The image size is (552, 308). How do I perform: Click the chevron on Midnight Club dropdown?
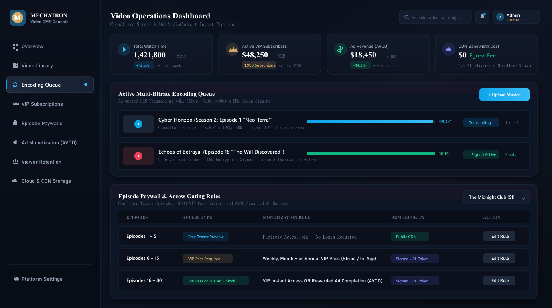pyautogui.click(x=523, y=198)
